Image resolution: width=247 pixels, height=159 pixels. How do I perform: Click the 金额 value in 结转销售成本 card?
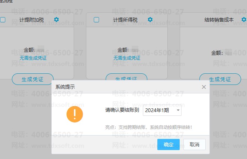pyautogui.click(x=228, y=53)
